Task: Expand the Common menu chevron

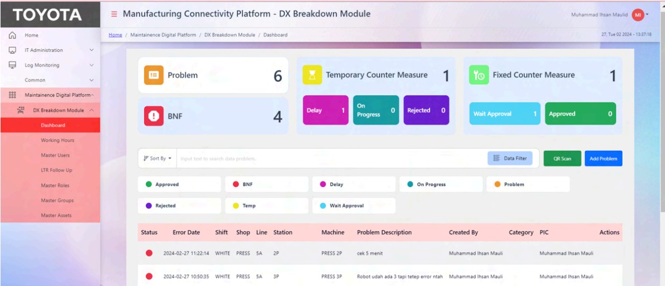Action: coord(91,80)
